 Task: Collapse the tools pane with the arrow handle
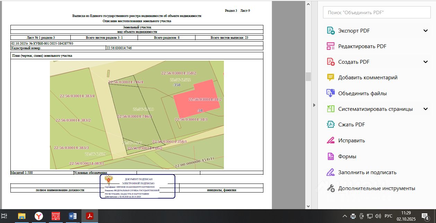point(314,105)
